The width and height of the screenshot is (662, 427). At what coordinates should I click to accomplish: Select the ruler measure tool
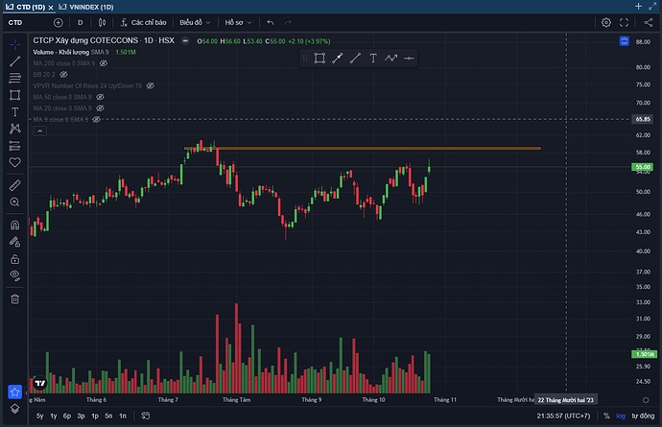pyautogui.click(x=14, y=185)
